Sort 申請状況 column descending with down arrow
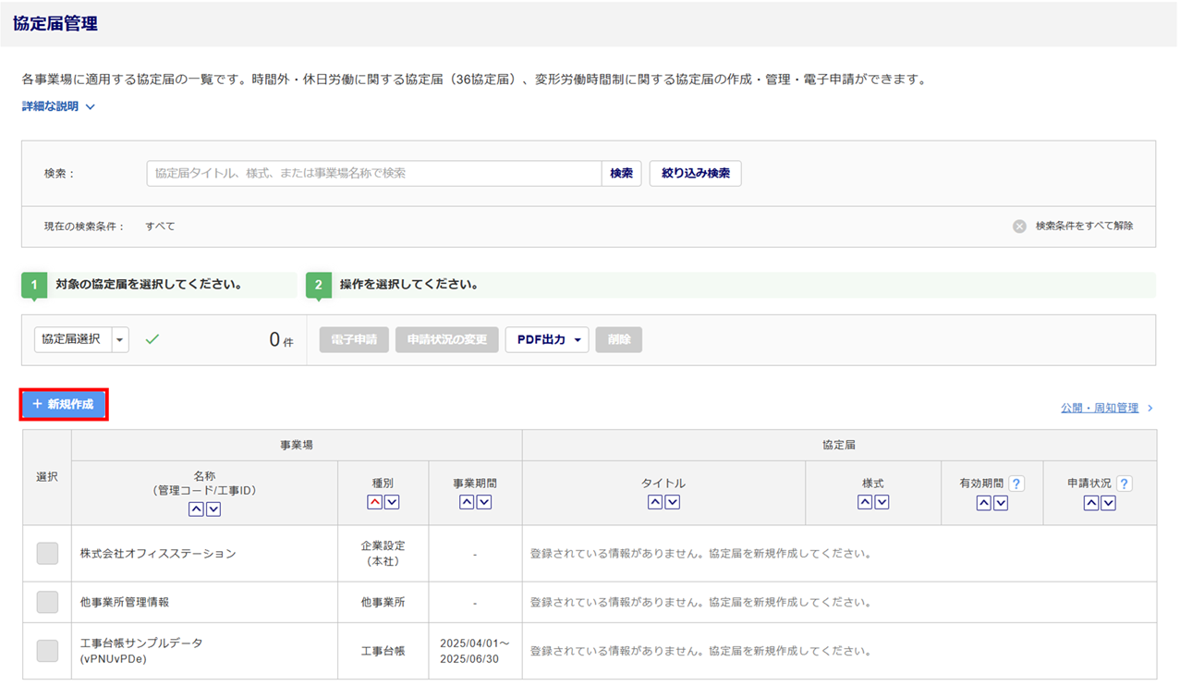This screenshot has height=686, width=1180. pos(1108,503)
